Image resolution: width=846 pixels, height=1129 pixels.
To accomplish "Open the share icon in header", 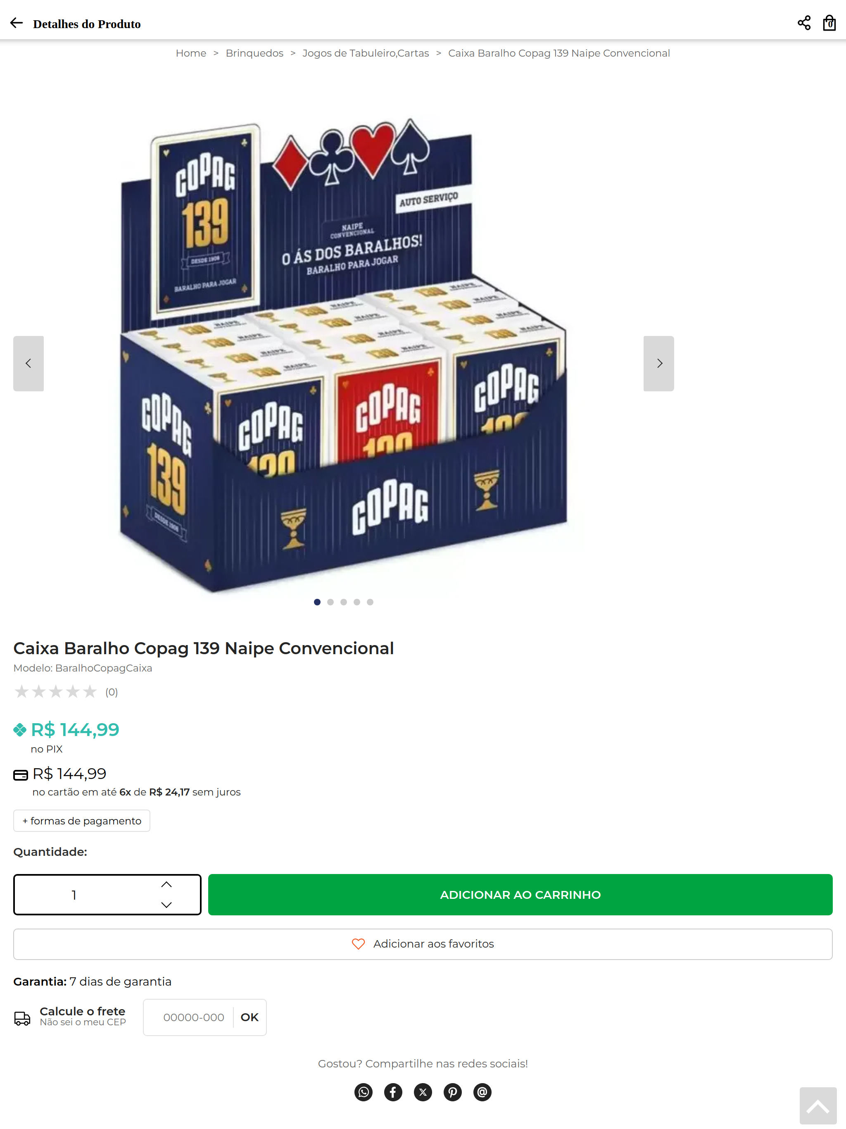I will pyautogui.click(x=803, y=23).
